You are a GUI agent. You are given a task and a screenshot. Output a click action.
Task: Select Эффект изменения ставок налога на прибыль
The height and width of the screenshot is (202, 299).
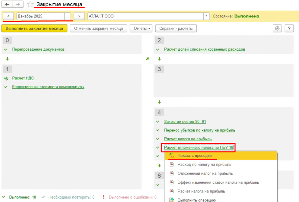(218, 182)
